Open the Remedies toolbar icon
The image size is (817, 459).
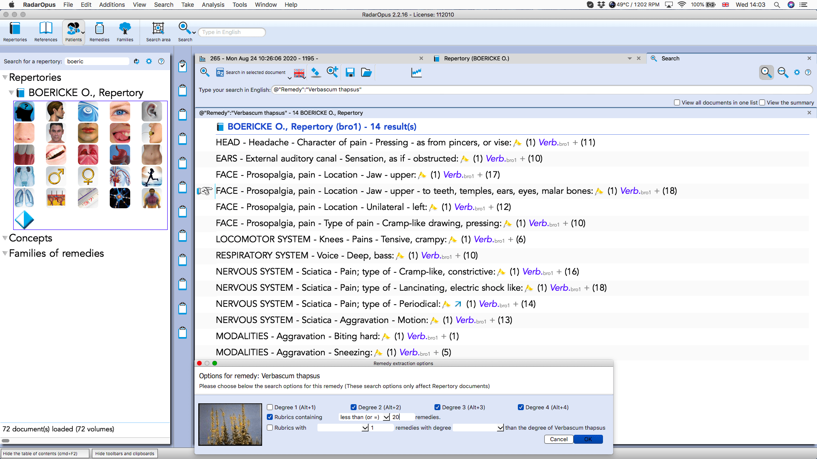point(100,32)
